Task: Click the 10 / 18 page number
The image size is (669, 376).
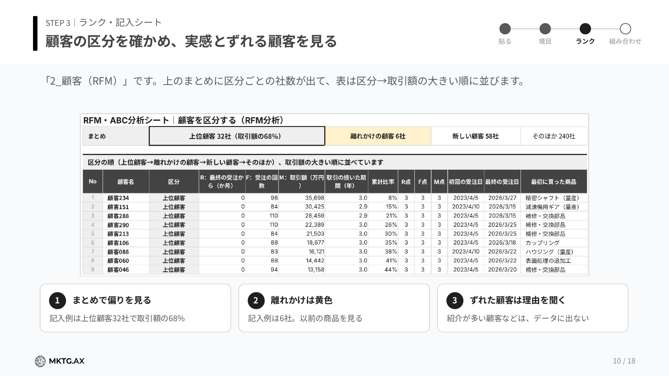Action: pos(624,361)
